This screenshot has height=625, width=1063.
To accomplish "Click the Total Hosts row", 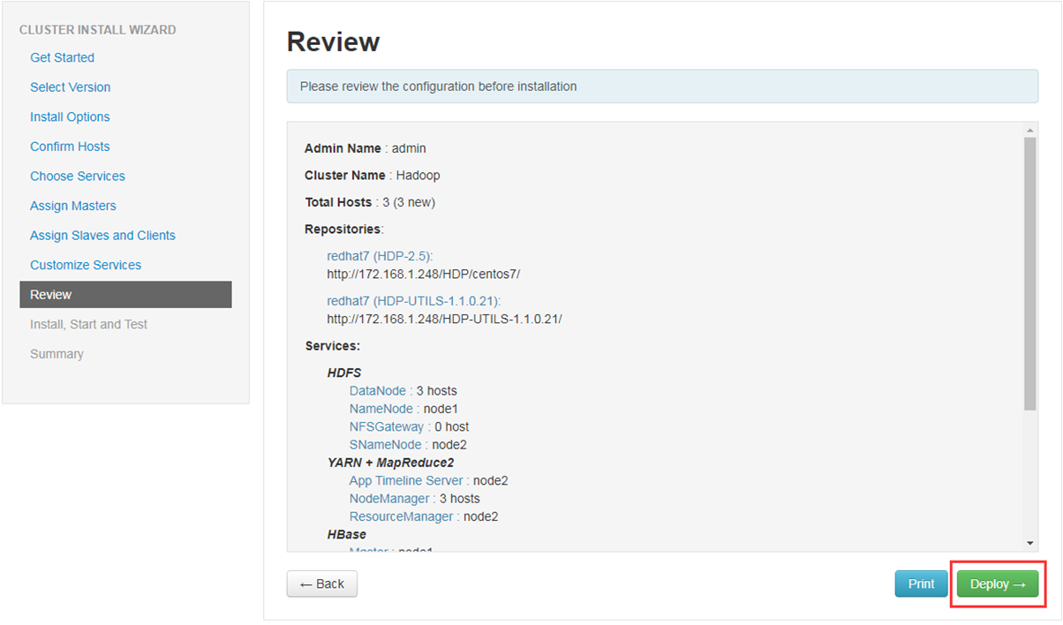I will 370,202.
